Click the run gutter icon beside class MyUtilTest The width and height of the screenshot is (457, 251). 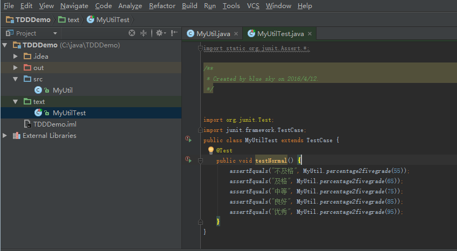[188, 140]
